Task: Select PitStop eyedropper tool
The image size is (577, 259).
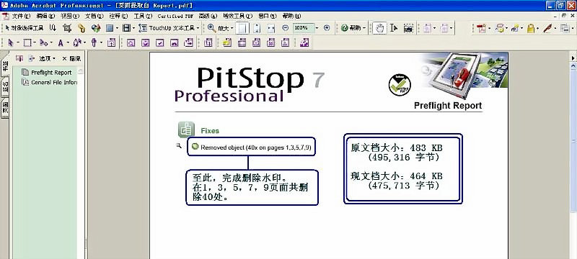Action: tap(94, 43)
